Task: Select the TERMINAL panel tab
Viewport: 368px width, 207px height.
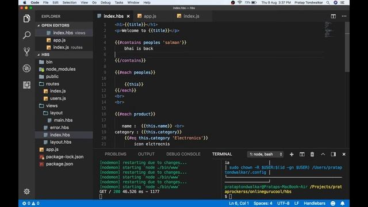Action: point(222,154)
